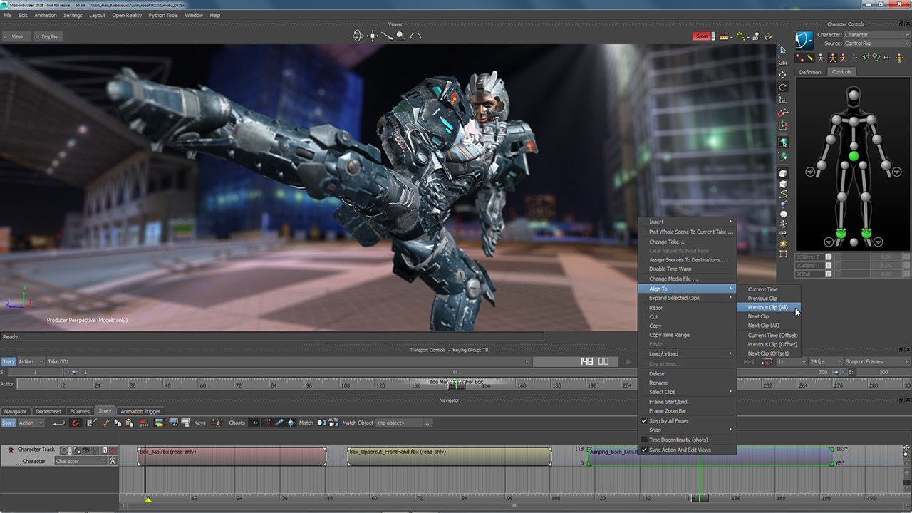
Task: Switch to the Dopesheet tab
Action: (x=48, y=411)
